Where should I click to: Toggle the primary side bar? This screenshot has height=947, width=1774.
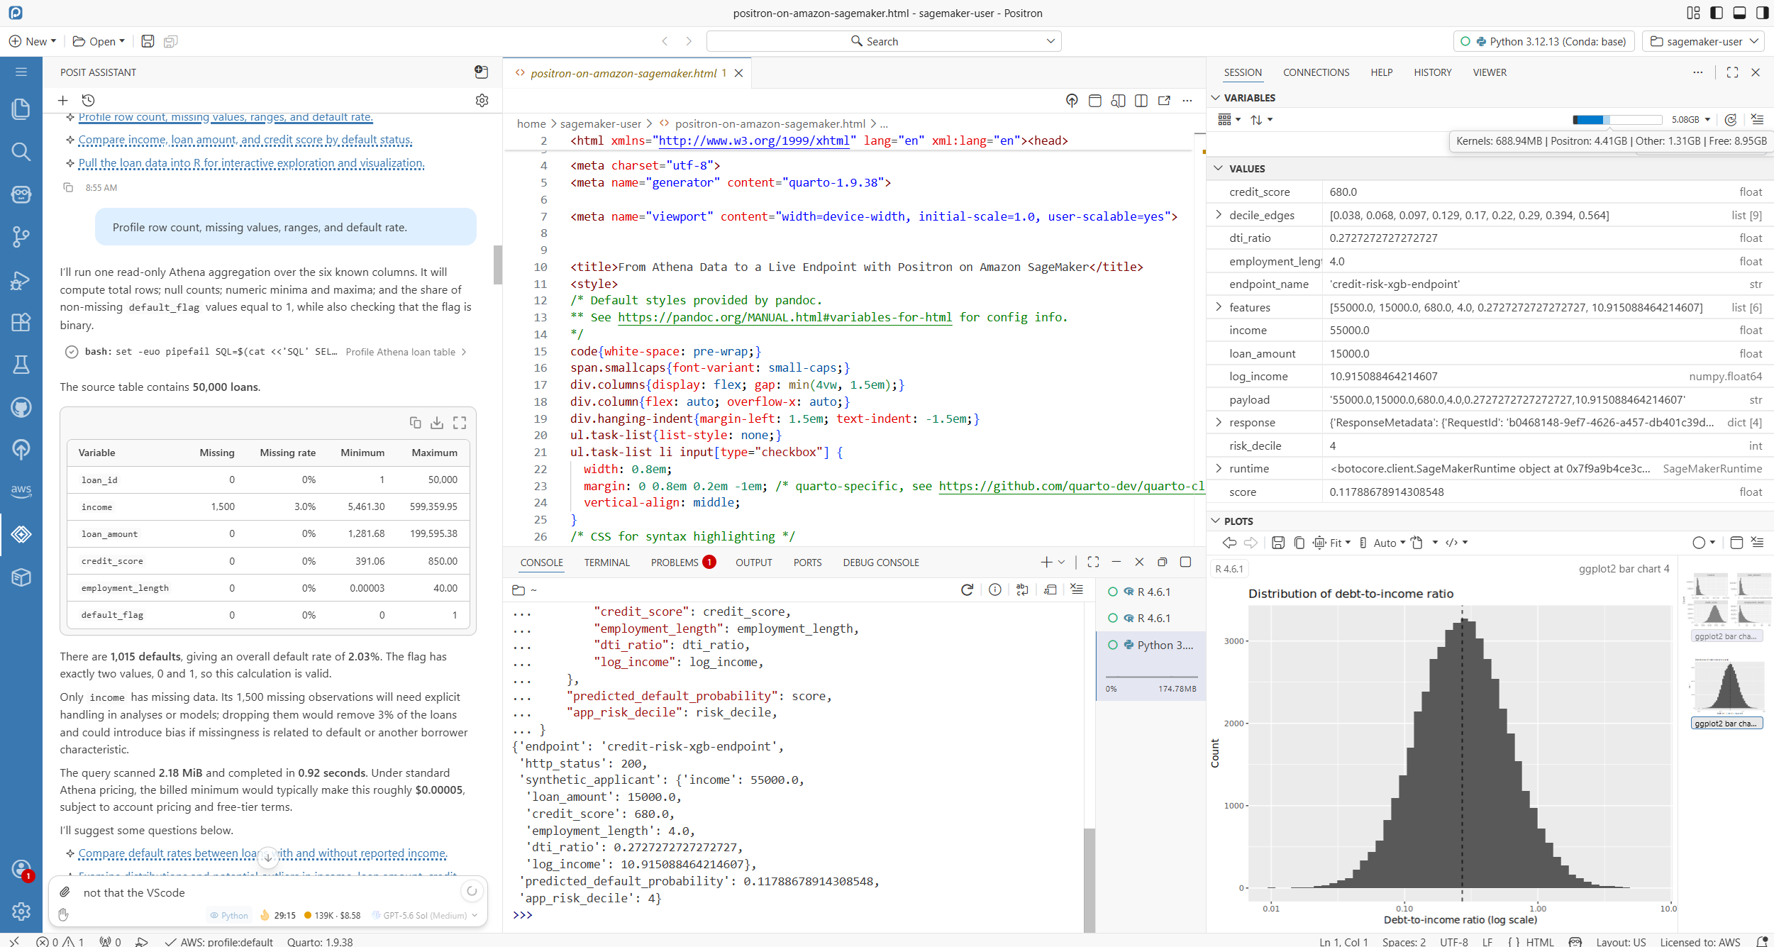point(1717,13)
